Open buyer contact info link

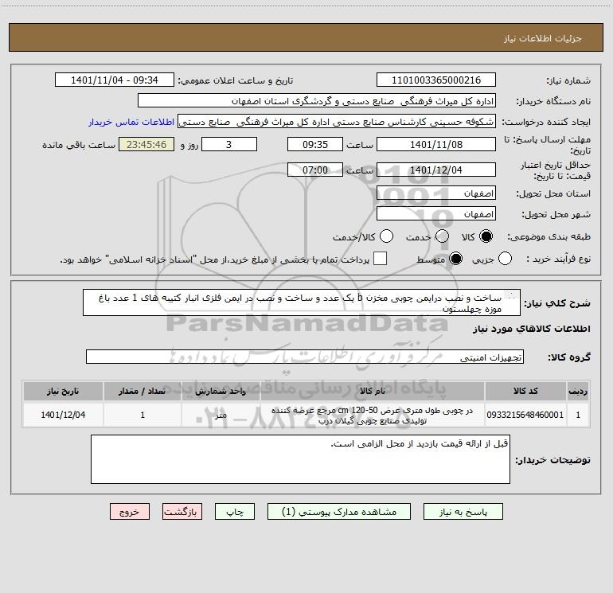tap(131, 122)
